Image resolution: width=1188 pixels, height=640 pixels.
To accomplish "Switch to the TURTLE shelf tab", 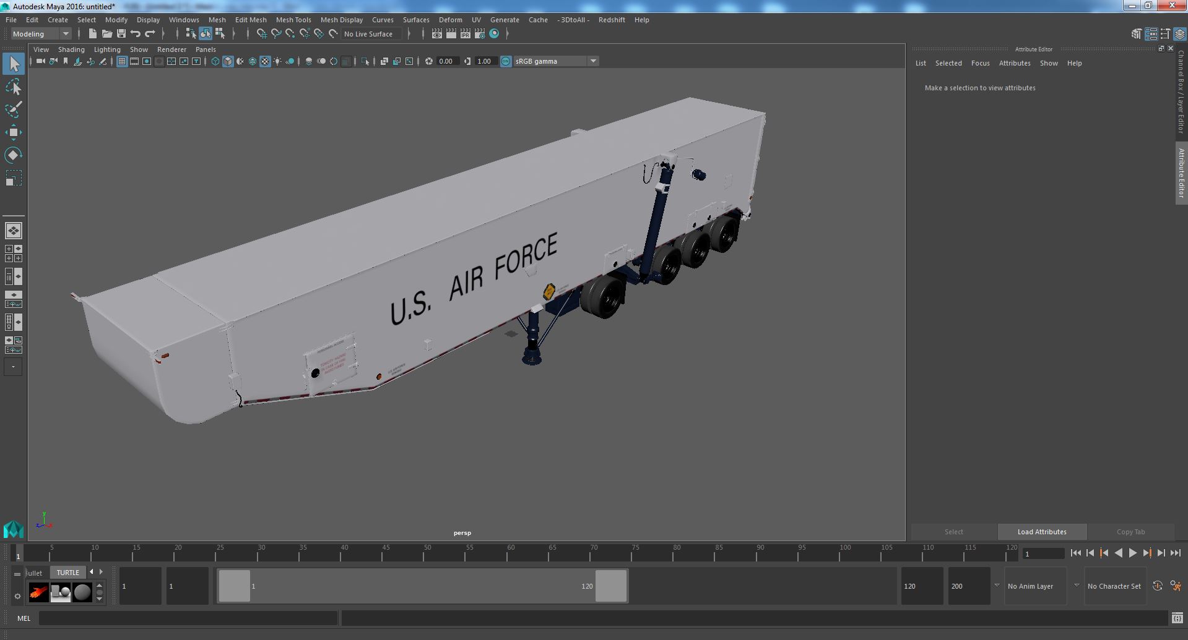I will coord(68,573).
